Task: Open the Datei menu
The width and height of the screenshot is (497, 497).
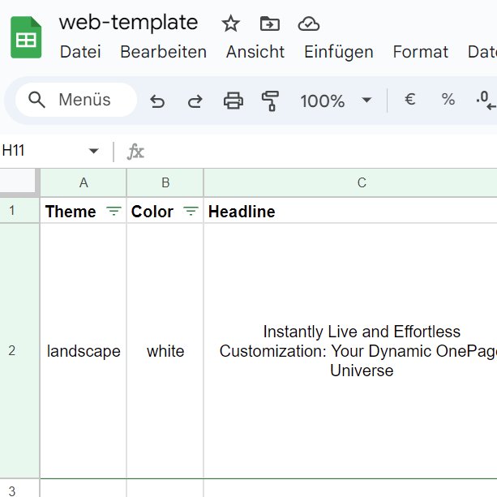Action: (x=80, y=52)
